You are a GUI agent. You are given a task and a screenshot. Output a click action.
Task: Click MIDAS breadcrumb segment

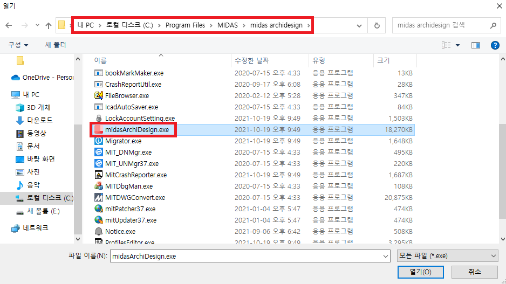tap(228, 25)
